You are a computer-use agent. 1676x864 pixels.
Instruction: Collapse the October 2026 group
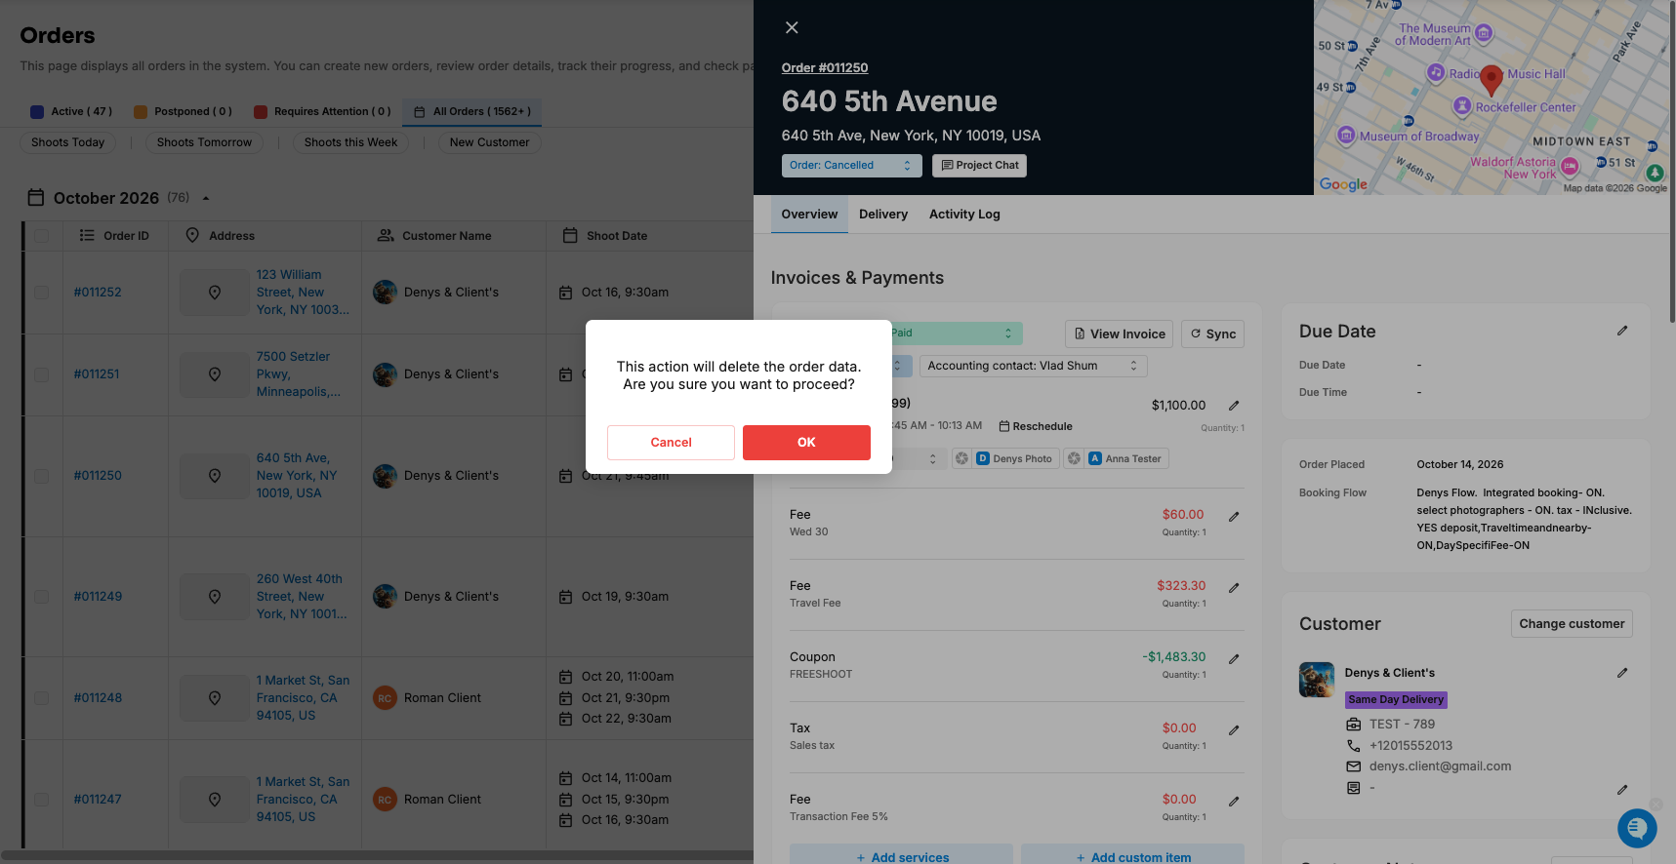206,198
